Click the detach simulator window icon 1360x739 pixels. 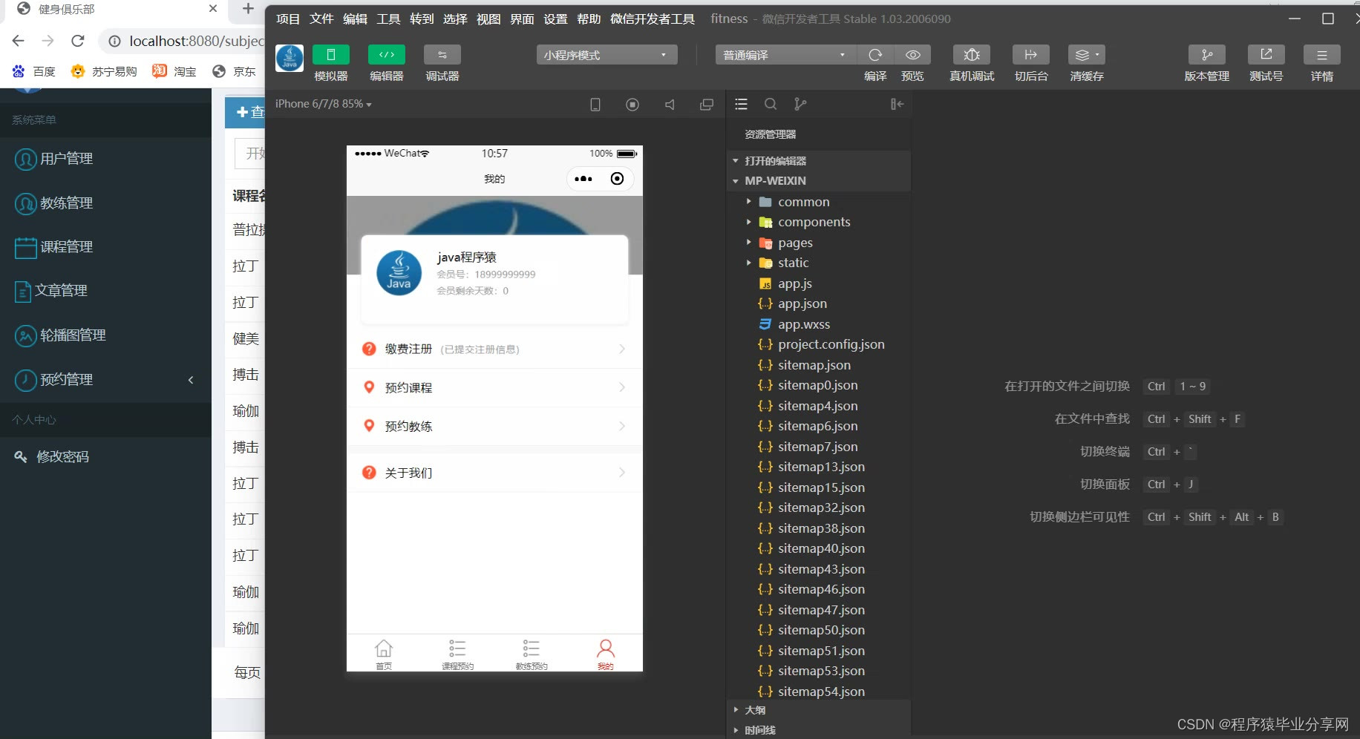point(707,105)
